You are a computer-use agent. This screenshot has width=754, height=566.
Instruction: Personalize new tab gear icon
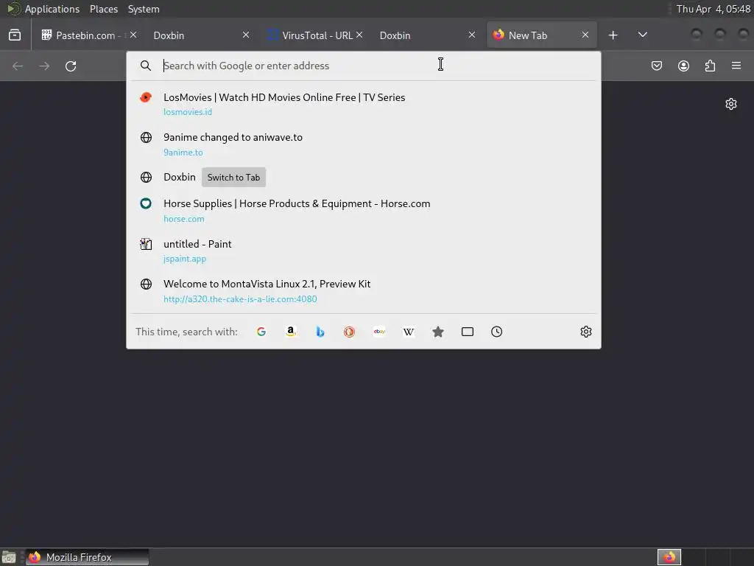pos(731,104)
